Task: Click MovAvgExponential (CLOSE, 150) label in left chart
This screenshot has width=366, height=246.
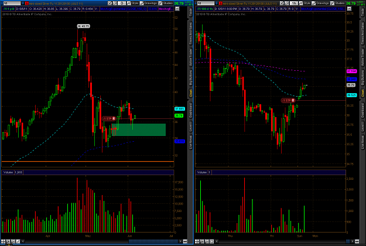Action: [123, 9]
